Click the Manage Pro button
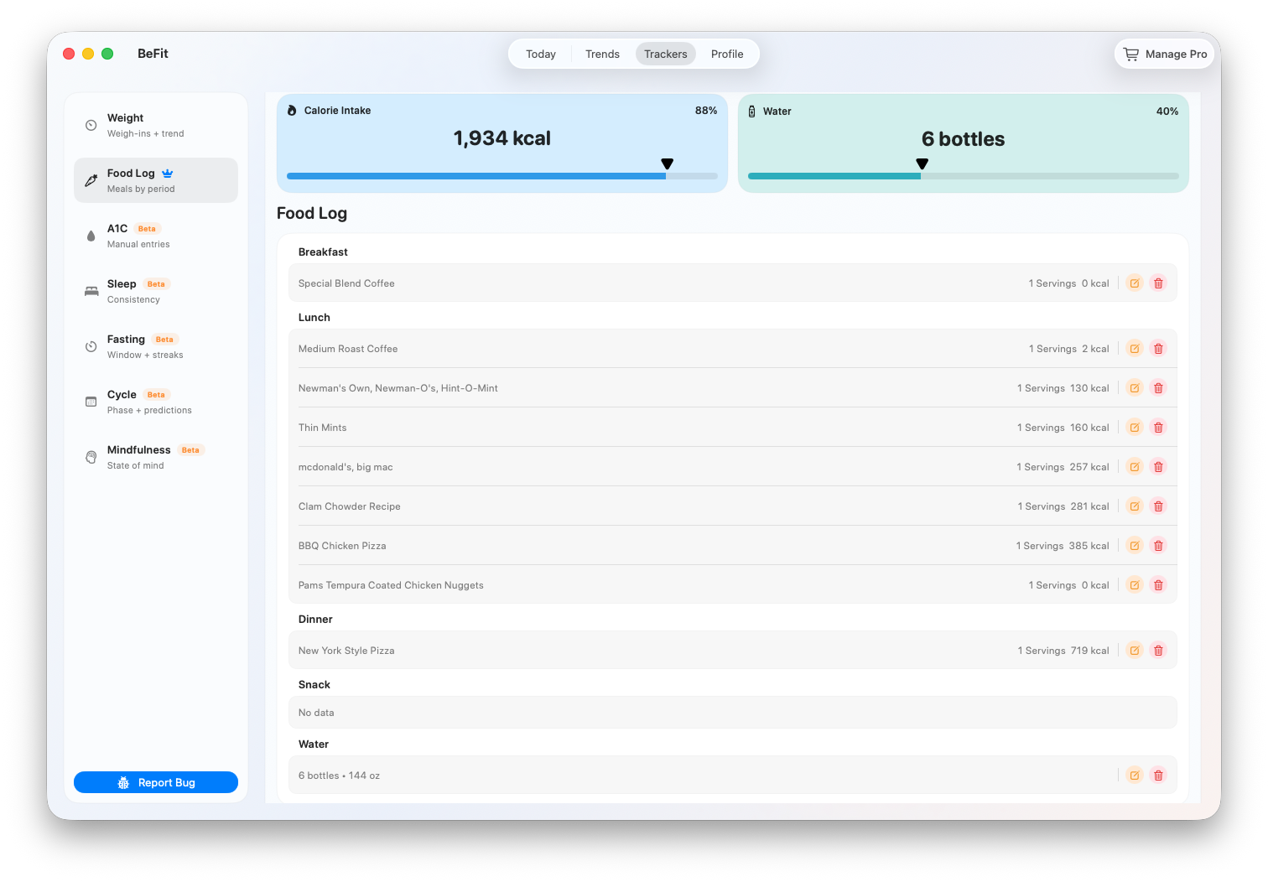Viewport: 1268px width, 882px height. (1165, 54)
